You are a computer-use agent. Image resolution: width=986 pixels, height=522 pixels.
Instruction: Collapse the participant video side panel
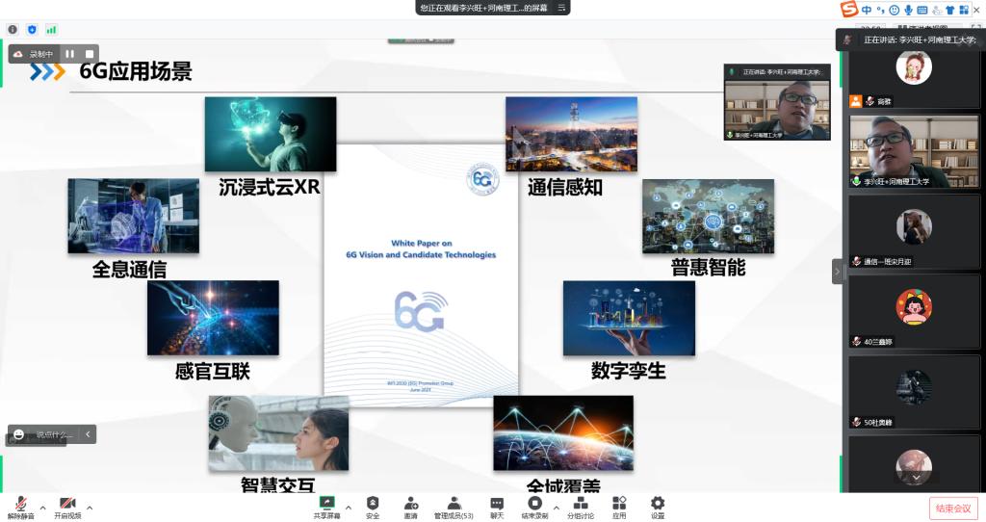(837, 272)
